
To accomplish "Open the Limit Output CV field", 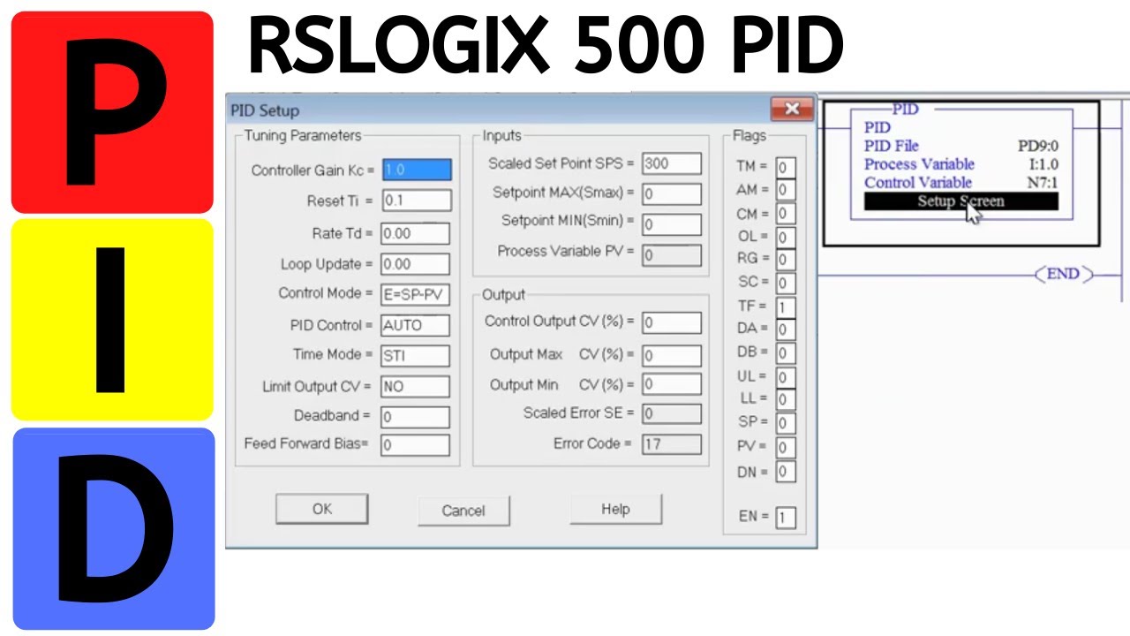I will click(415, 386).
